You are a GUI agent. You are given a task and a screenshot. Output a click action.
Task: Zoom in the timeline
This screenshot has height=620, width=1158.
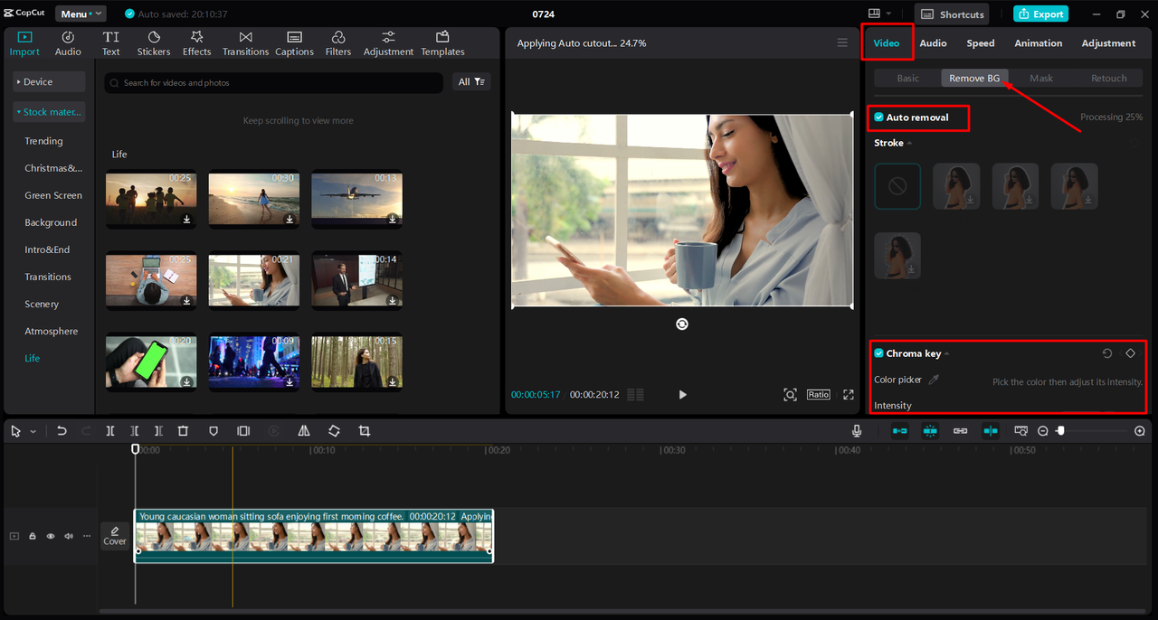point(1140,431)
